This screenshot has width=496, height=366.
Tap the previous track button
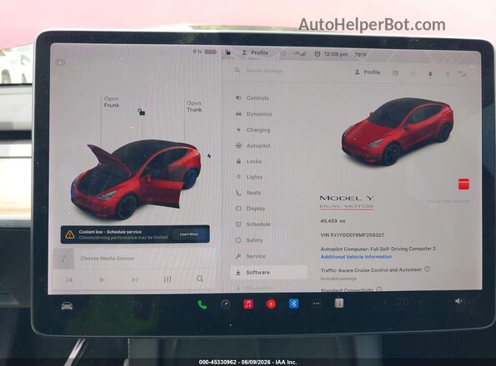69,279
